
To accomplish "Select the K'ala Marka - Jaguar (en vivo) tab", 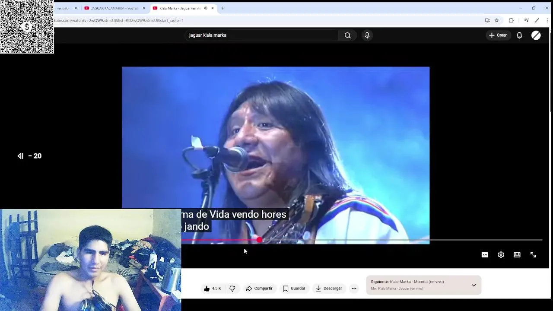I will (x=180, y=8).
